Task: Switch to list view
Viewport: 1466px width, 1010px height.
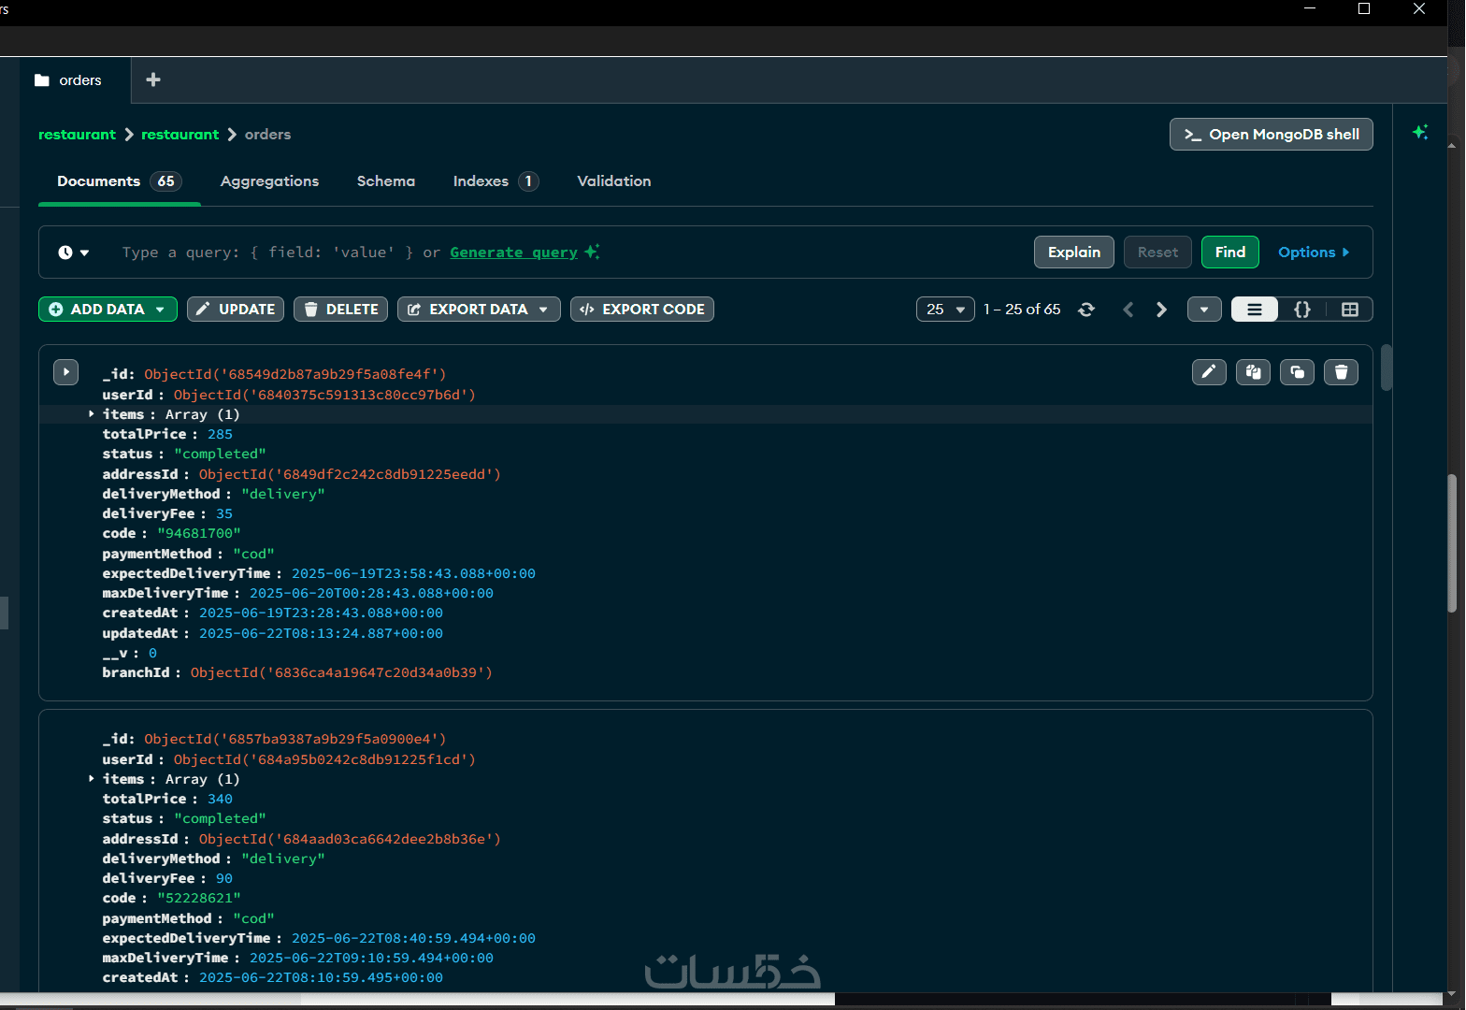Action: coord(1255,310)
